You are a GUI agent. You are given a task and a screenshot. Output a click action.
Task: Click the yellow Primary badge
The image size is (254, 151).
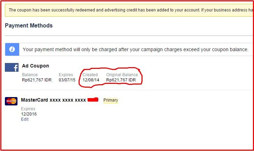pyautogui.click(x=111, y=100)
